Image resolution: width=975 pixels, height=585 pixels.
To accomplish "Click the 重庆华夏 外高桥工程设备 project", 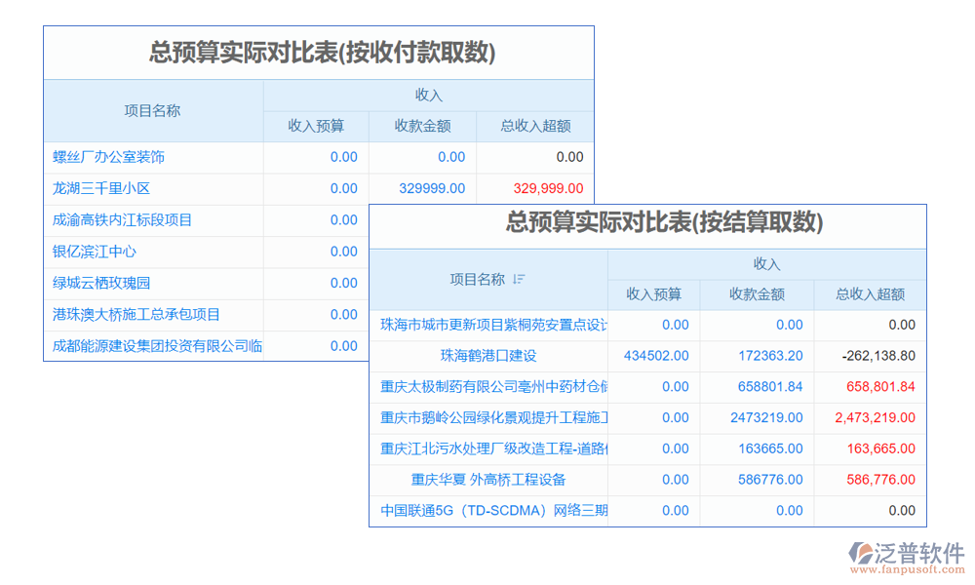I will 488,480.
